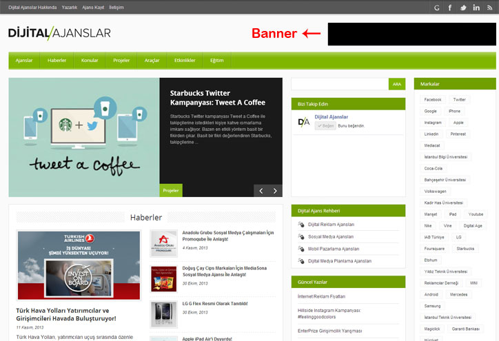Click icon beside Dijital Medya Planlama Ajansları
The width and height of the screenshot is (499, 341).
click(x=301, y=261)
